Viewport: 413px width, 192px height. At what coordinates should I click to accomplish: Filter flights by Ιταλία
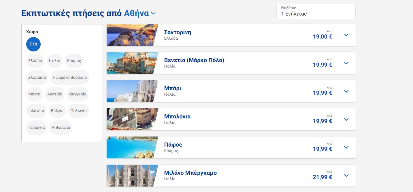click(x=54, y=61)
